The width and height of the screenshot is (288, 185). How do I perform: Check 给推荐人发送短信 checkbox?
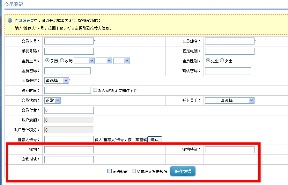tap(134, 171)
